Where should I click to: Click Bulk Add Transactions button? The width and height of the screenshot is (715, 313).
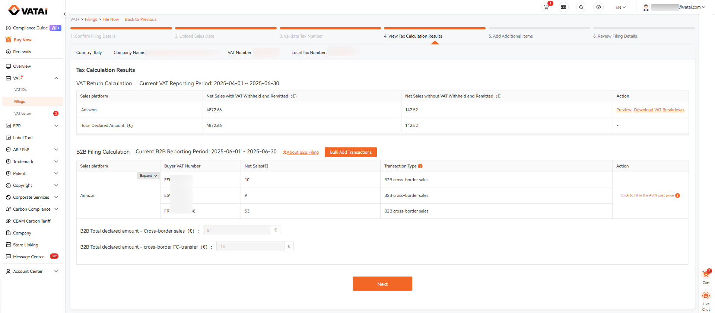pyautogui.click(x=350, y=152)
